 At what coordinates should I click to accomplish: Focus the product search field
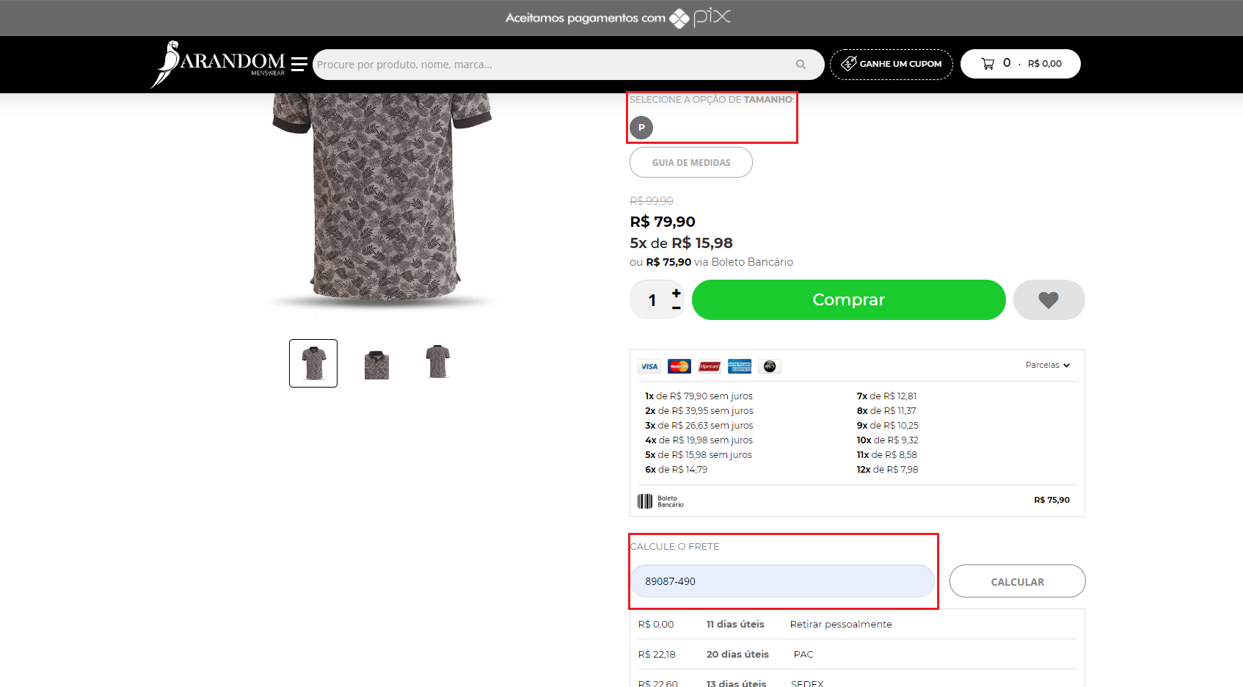550,65
